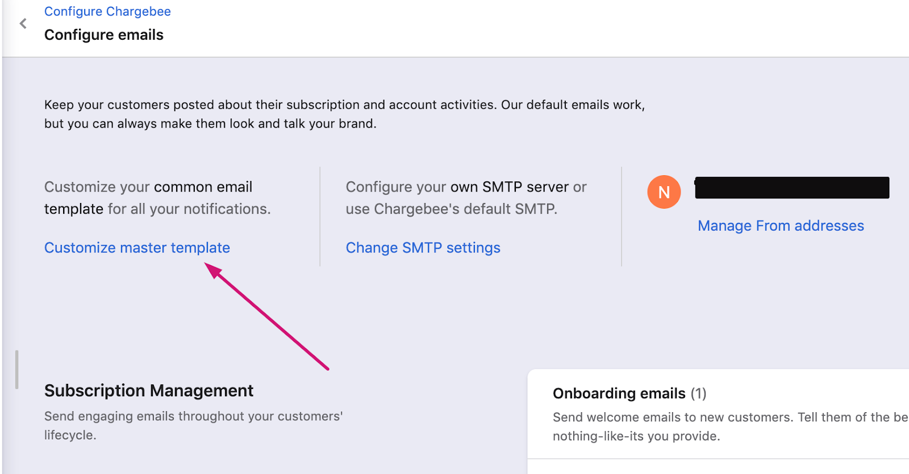Image resolution: width=909 pixels, height=474 pixels.
Task: Click the divider left of the N avatar
Action: 622,217
